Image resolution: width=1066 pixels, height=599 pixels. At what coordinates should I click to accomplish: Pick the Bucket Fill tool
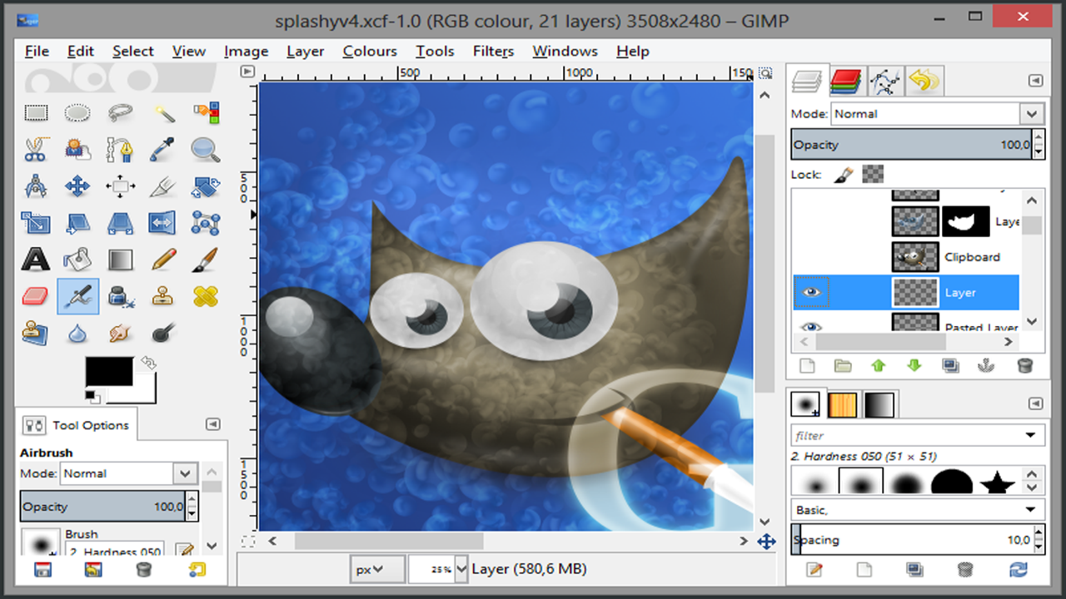point(77,259)
